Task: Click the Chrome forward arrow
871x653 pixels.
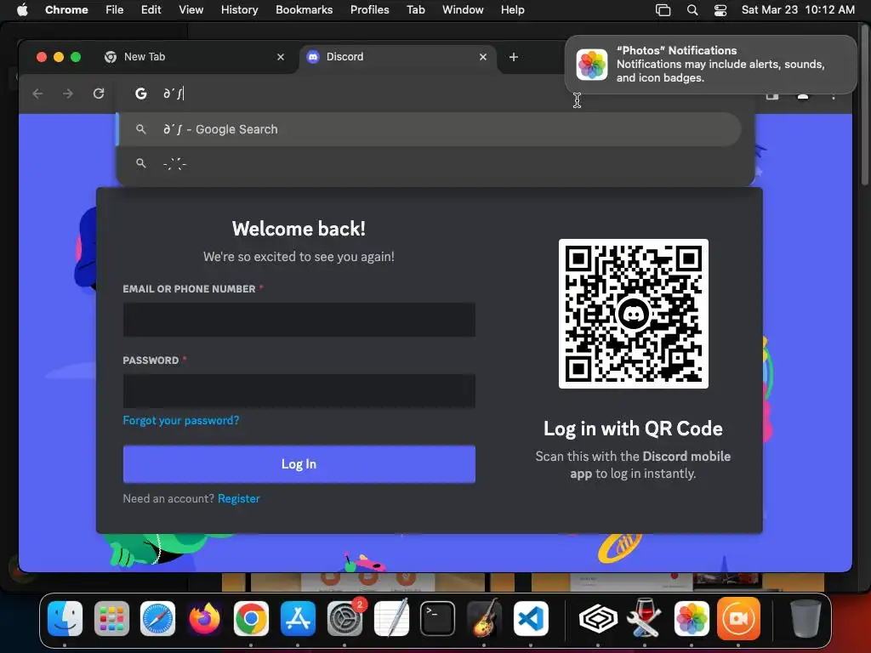Action: click(68, 94)
